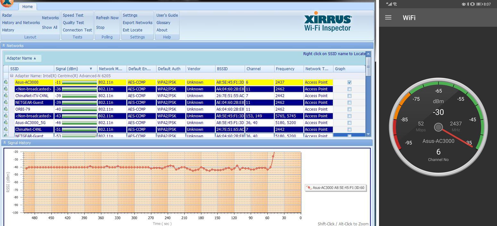The width and height of the screenshot is (497, 226).
Task: Select the History layout option
Action: 8,30
